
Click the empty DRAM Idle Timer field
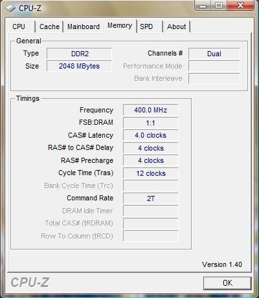coord(150,211)
